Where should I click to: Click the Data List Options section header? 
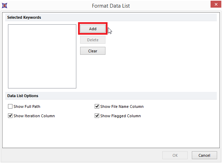click(x=23, y=96)
